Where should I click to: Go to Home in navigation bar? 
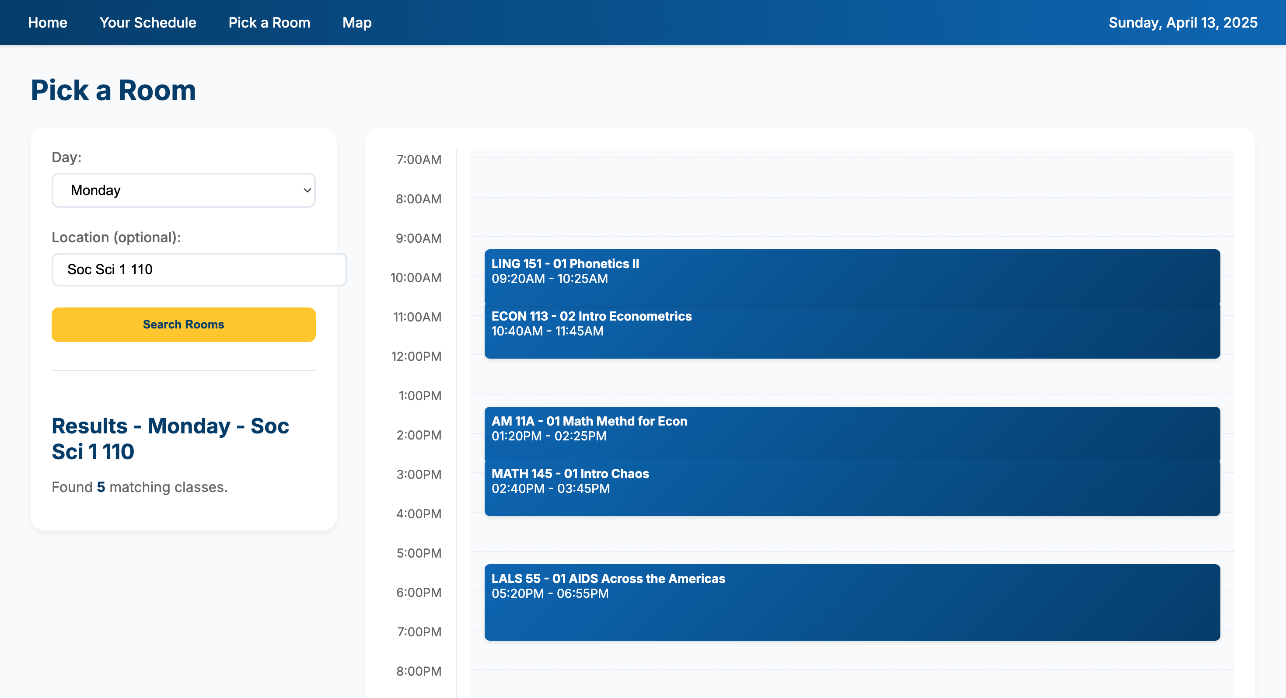tap(47, 22)
